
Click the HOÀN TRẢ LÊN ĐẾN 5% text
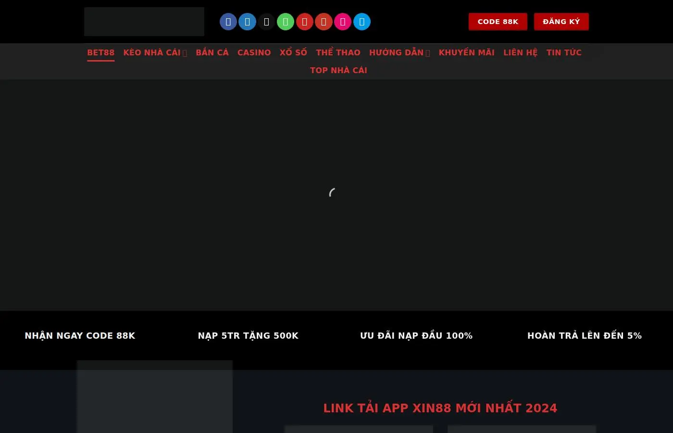tap(585, 336)
